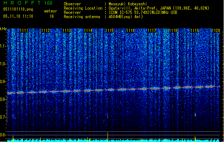Viewport: 224px width, 142px height.
Task: Select the filename 0511101110.png
Action: point(18,9)
